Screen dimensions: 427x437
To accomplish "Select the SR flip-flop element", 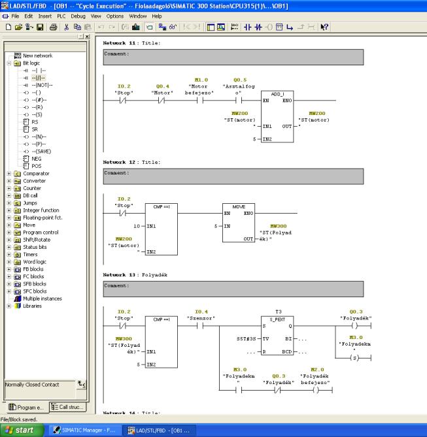I will click(35, 129).
